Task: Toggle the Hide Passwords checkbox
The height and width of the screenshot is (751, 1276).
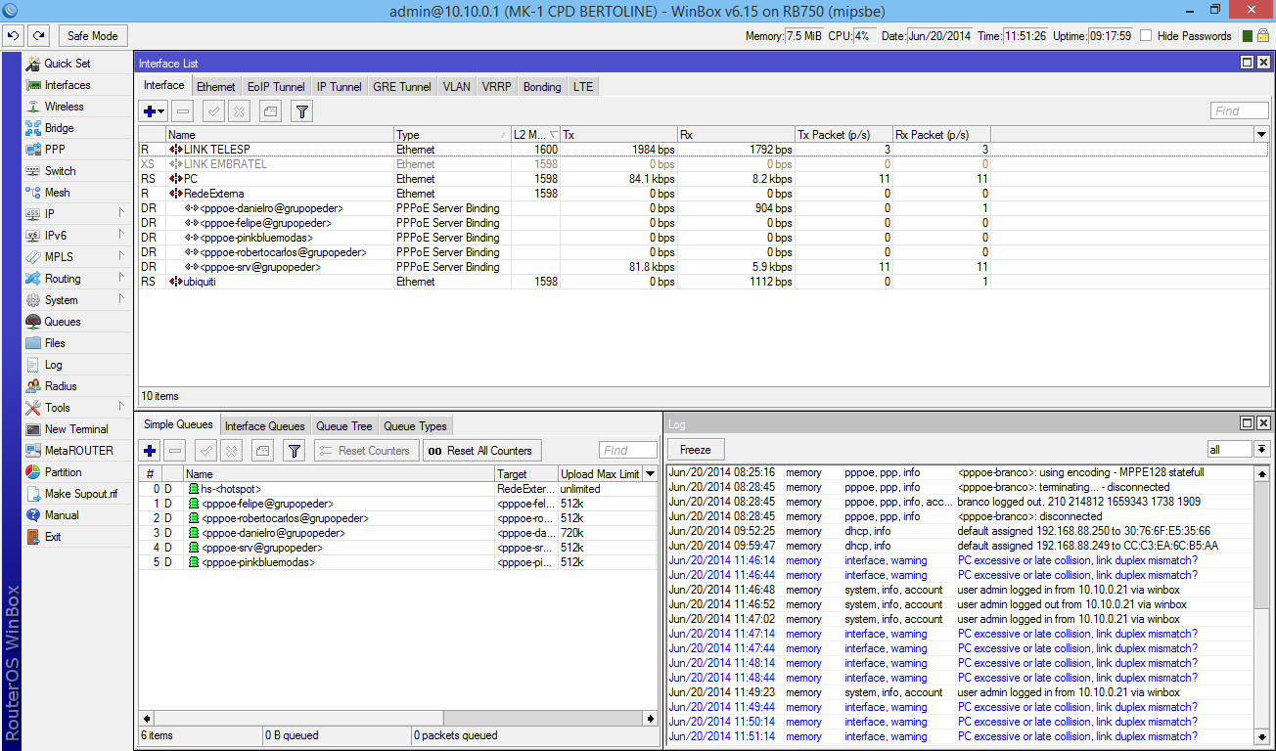Action: 1146,36
